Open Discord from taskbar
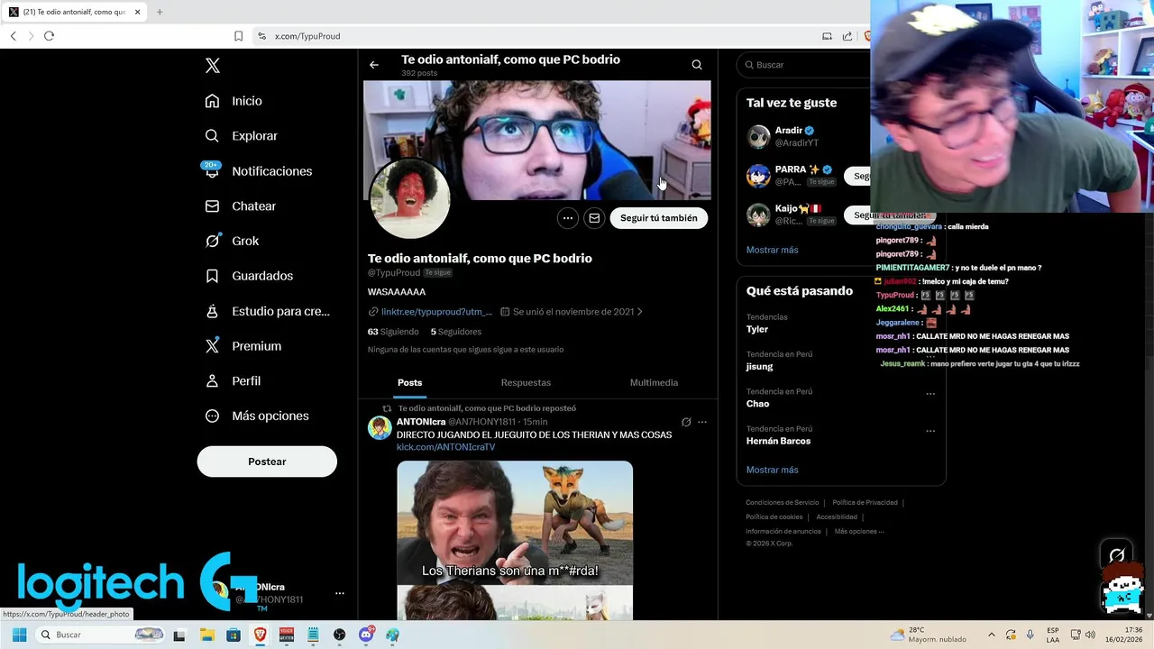This screenshot has height=649, width=1154. point(366,635)
